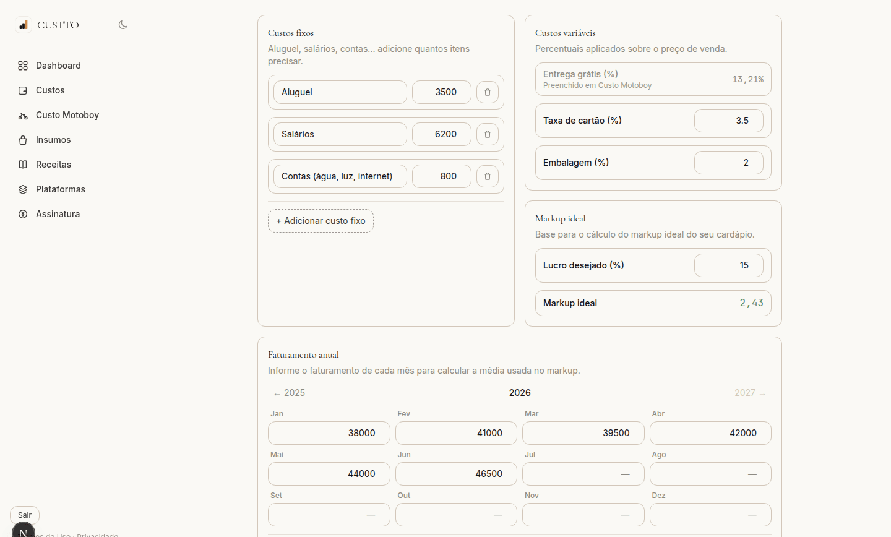Viewport: 891px width, 537px height.
Task: Go to previous year 2025
Action: point(289,393)
